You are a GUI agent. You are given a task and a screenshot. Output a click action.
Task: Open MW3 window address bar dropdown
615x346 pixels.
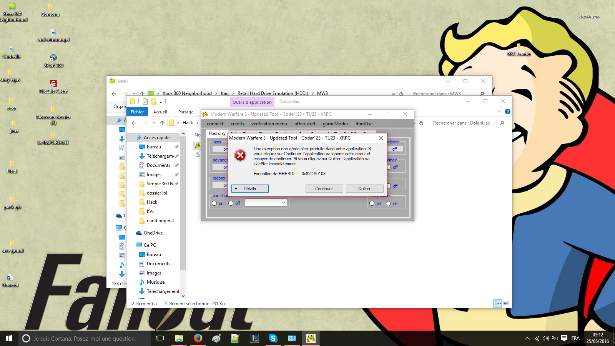[393, 93]
